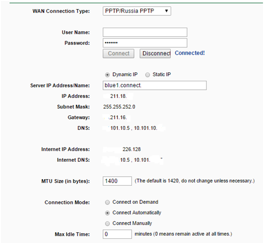Choose Connect Automatically mode
Image resolution: width=264 pixels, height=244 pixels.
click(x=108, y=213)
